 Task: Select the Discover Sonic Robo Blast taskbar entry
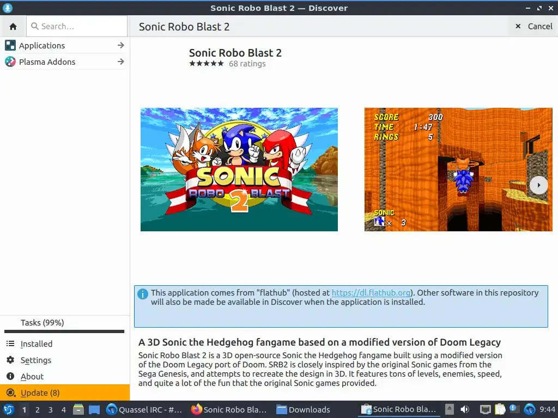point(399,409)
